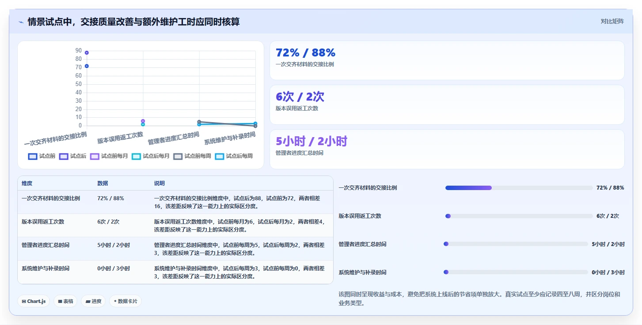Click the chart data point at 88

tap(87, 52)
